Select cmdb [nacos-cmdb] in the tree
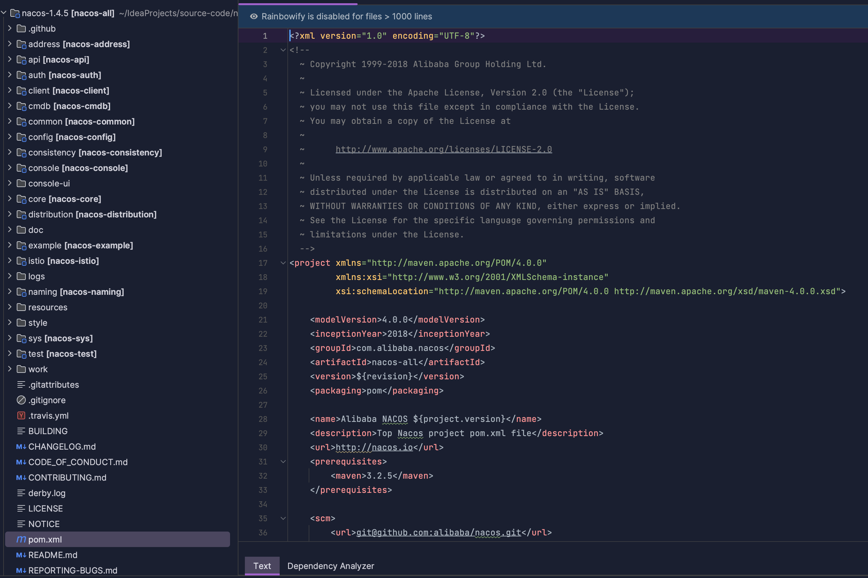 coord(117,106)
